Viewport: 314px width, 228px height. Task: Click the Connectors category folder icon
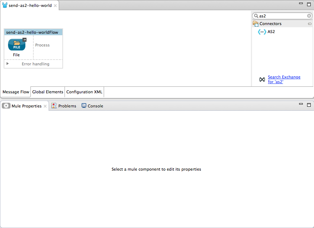coord(255,23)
